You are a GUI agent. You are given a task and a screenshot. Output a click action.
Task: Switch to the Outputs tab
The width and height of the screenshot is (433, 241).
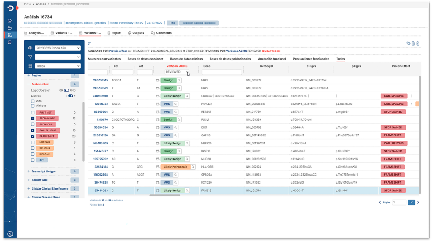point(136,33)
